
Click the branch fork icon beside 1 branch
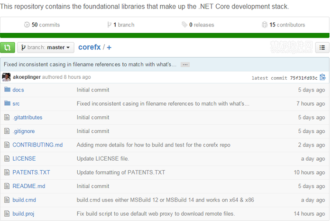coord(109,25)
